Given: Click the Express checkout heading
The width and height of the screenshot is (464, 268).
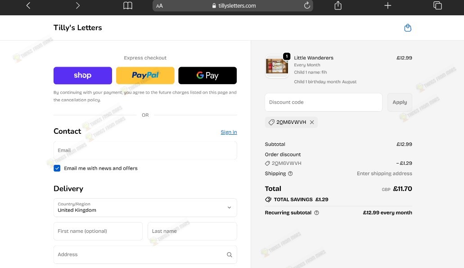Looking at the screenshot, I should point(145,58).
